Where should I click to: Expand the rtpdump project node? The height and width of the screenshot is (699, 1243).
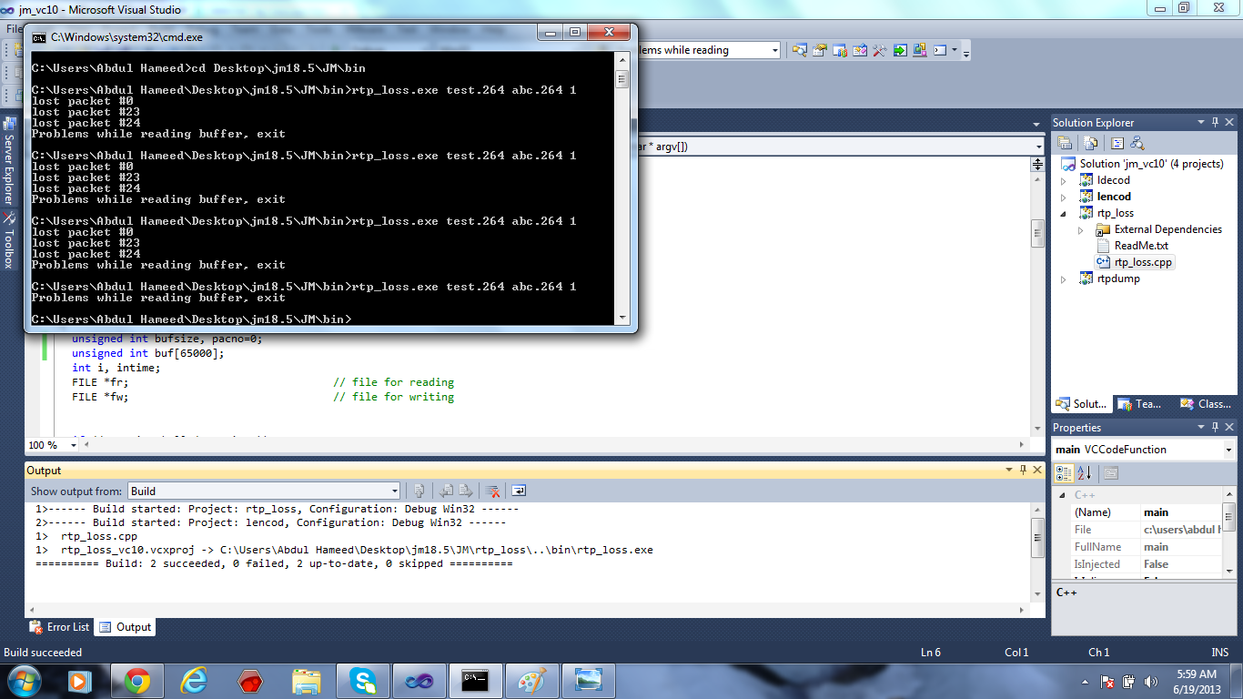tap(1063, 279)
